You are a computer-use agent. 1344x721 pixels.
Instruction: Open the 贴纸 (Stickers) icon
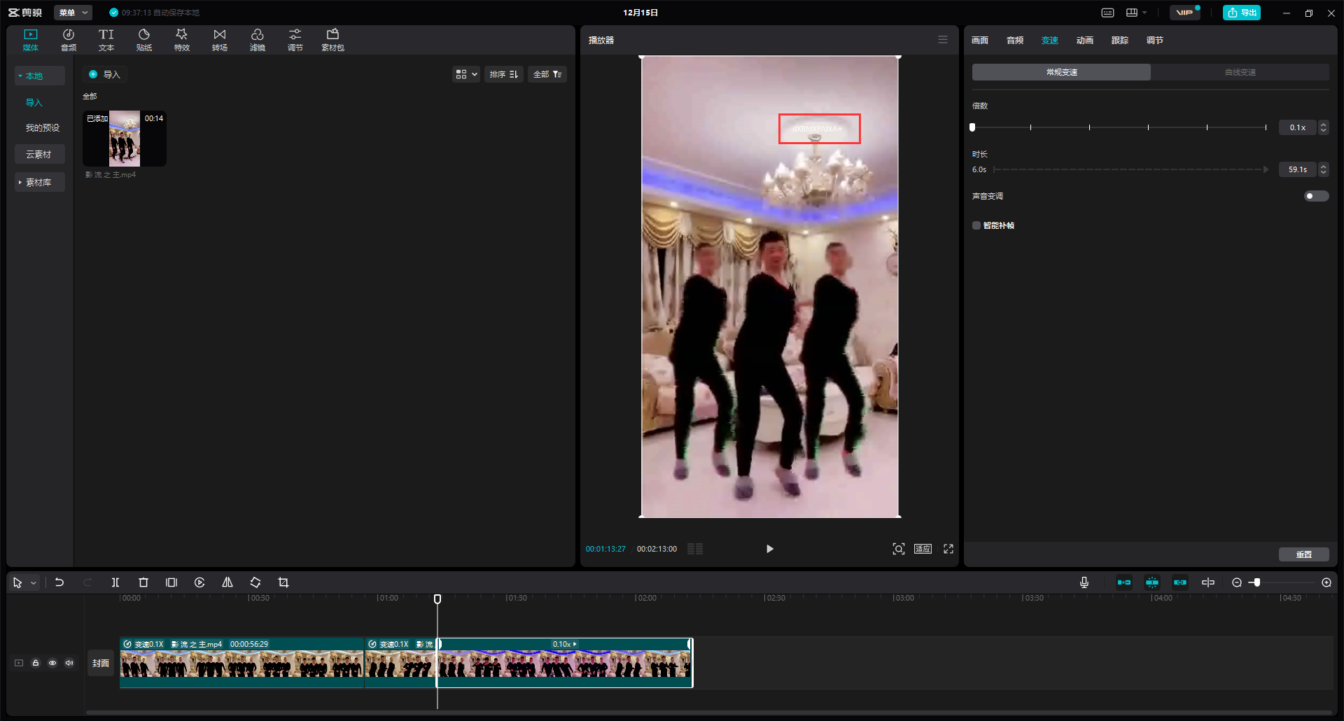[x=144, y=40]
